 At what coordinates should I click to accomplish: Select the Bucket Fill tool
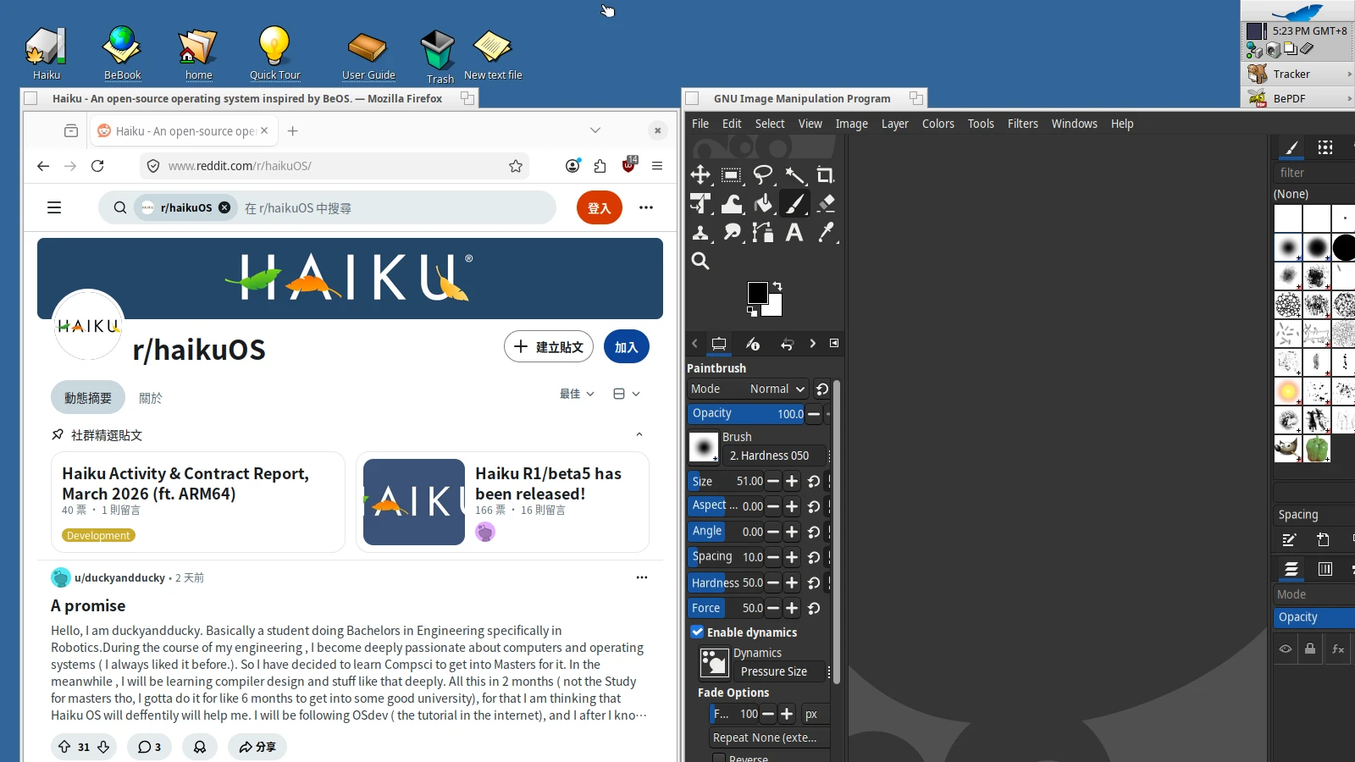[763, 204]
